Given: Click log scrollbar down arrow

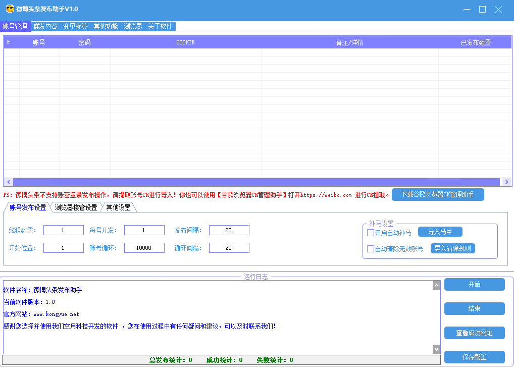Looking at the screenshot, I should coord(436,349).
